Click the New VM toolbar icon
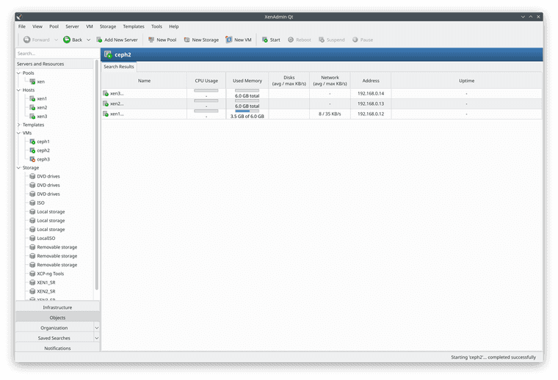Image resolution: width=558 pixels, height=380 pixels. point(229,40)
